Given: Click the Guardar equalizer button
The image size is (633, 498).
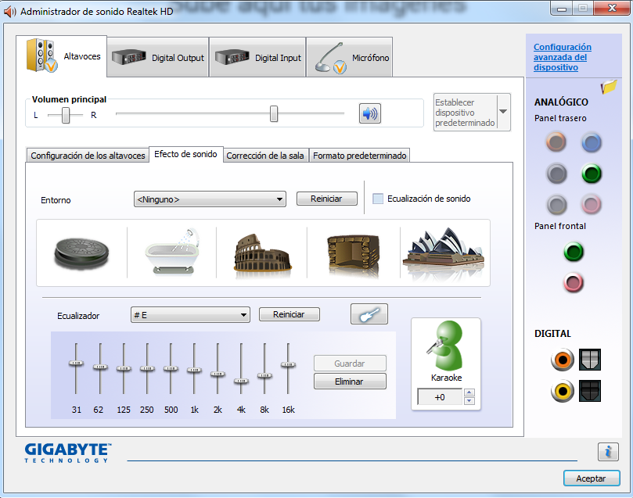Looking at the screenshot, I should point(350,363).
